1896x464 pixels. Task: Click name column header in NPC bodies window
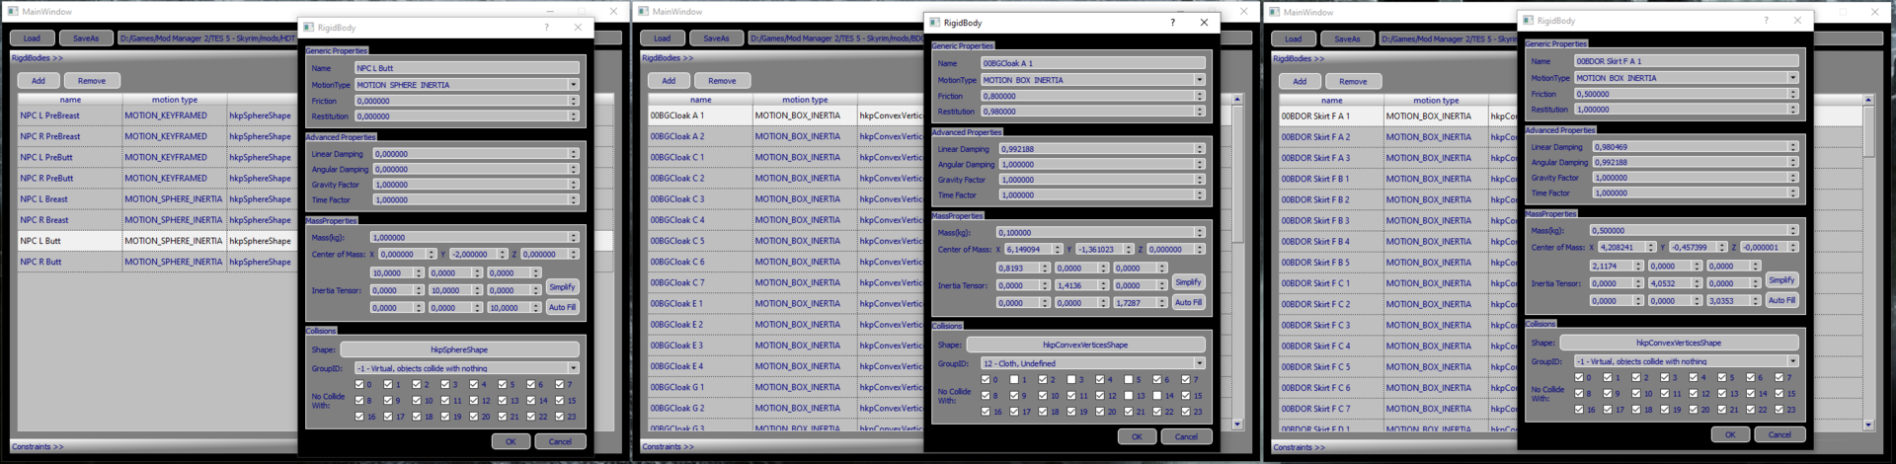[70, 100]
